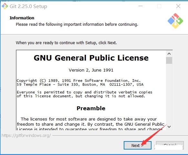Click the Information heading

click(x=22, y=18)
